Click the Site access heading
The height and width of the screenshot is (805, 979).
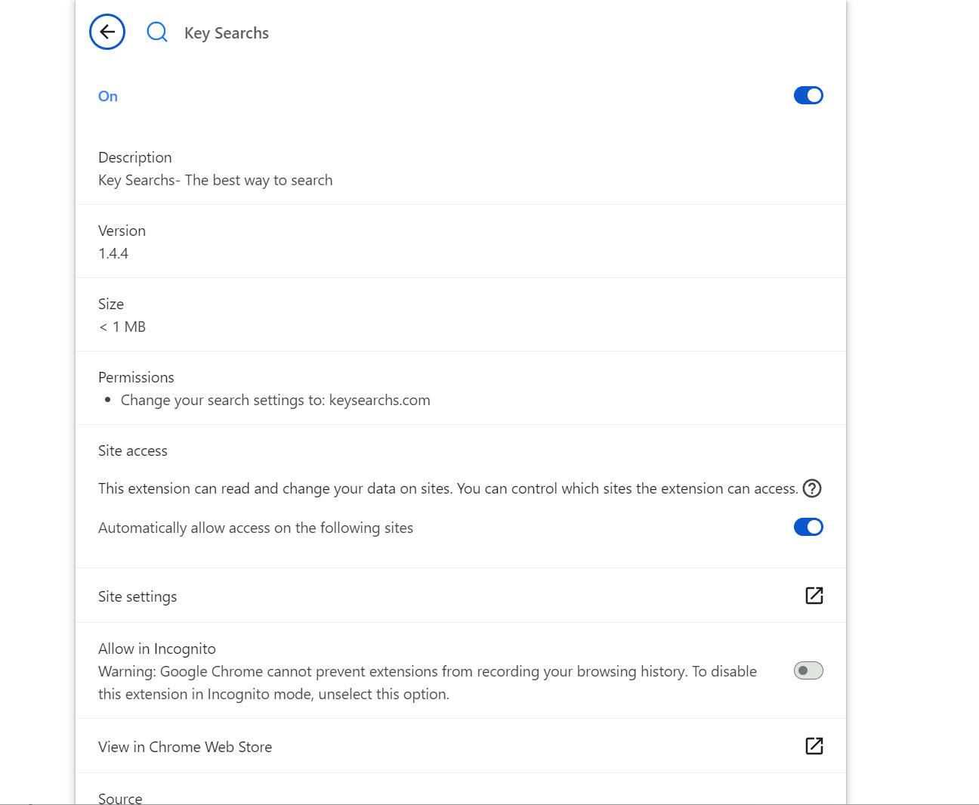[133, 450]
